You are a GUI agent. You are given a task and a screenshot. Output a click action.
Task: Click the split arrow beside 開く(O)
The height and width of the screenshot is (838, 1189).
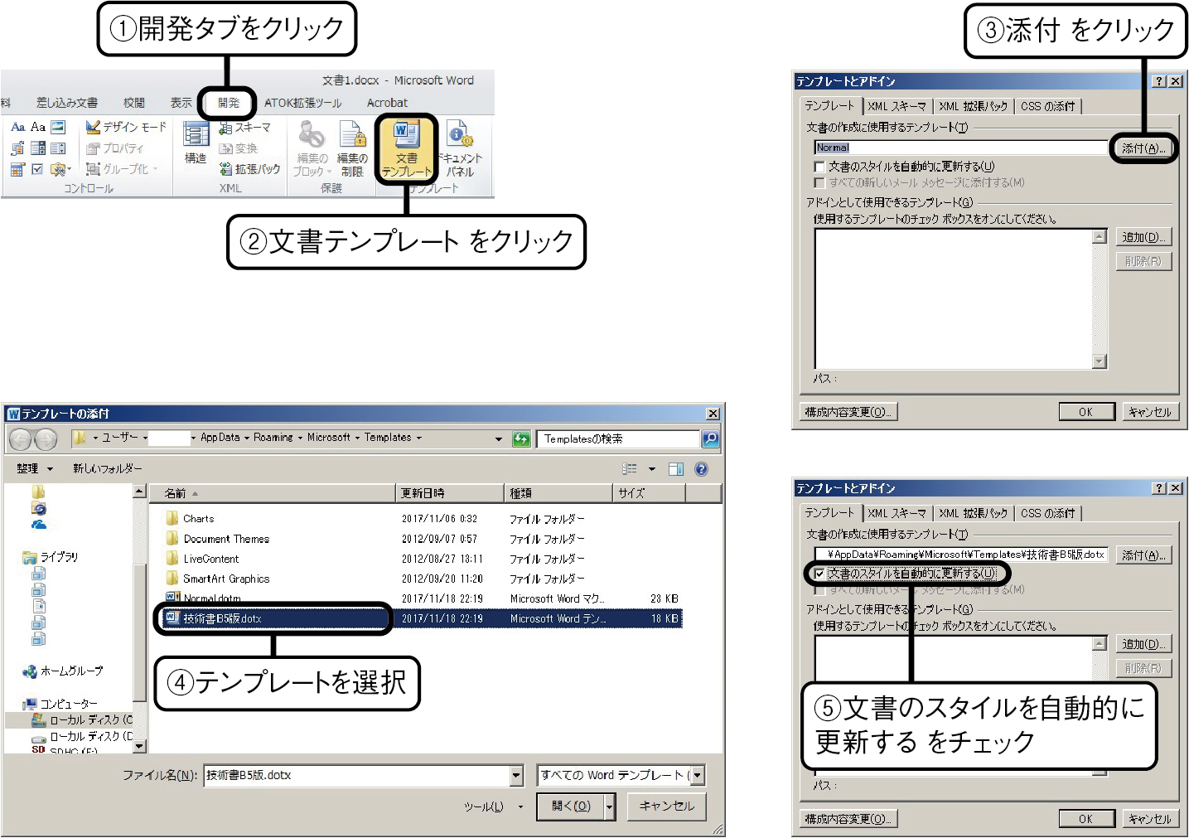[610, 807]
